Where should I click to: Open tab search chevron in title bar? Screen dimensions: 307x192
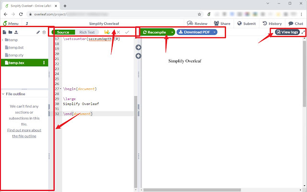(268, 3)
